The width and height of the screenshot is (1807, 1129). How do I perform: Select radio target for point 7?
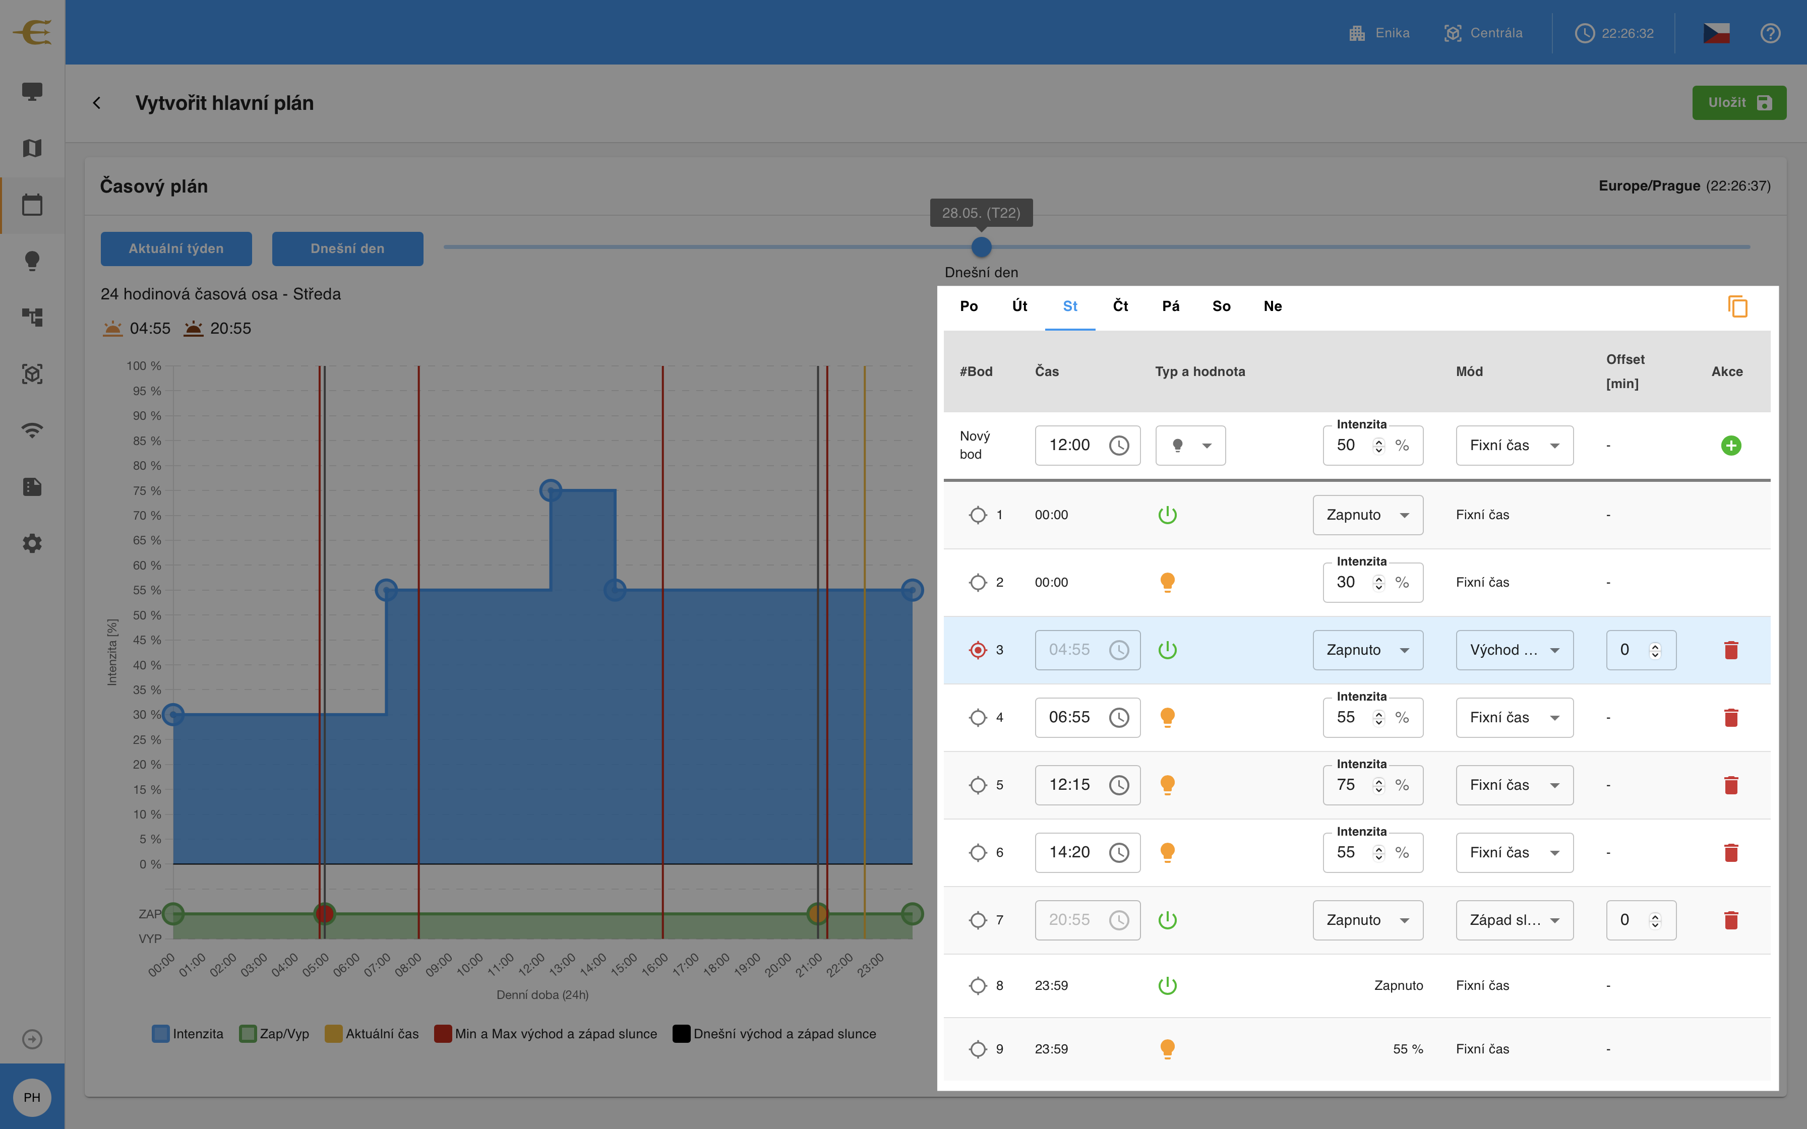click(978, 920)
